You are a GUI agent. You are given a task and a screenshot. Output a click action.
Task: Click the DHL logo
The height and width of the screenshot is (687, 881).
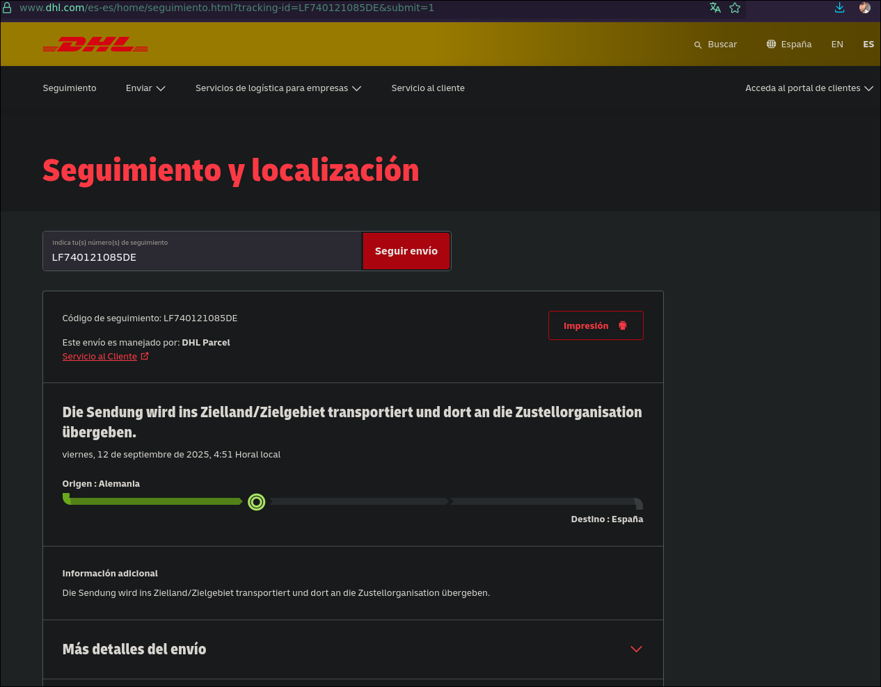tap(95, 45)
